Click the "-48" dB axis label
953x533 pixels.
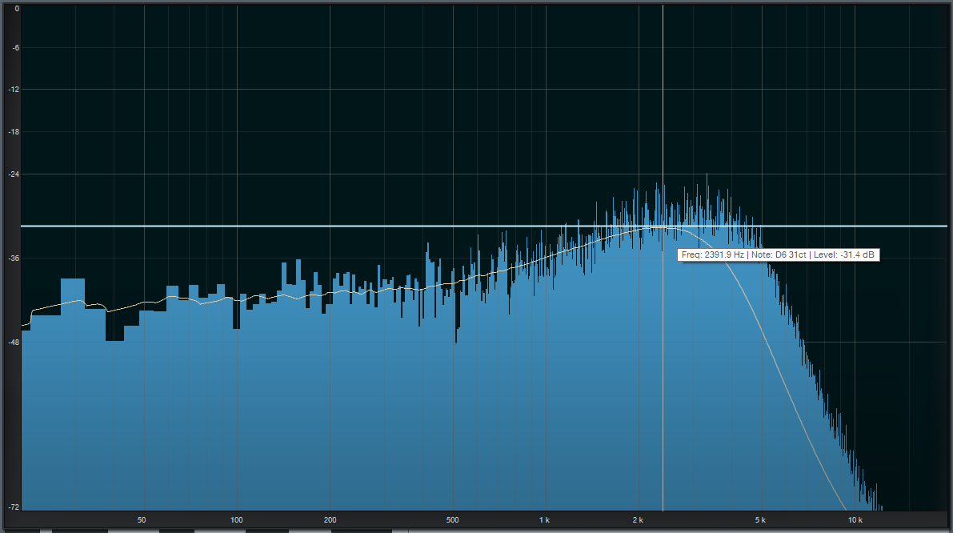coord(14,343)
